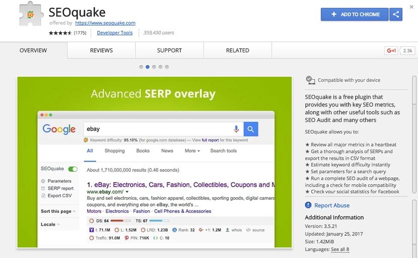Screen dimensions: 418x258
Task: Select the News search tab
Action: [x=167, y=151]
